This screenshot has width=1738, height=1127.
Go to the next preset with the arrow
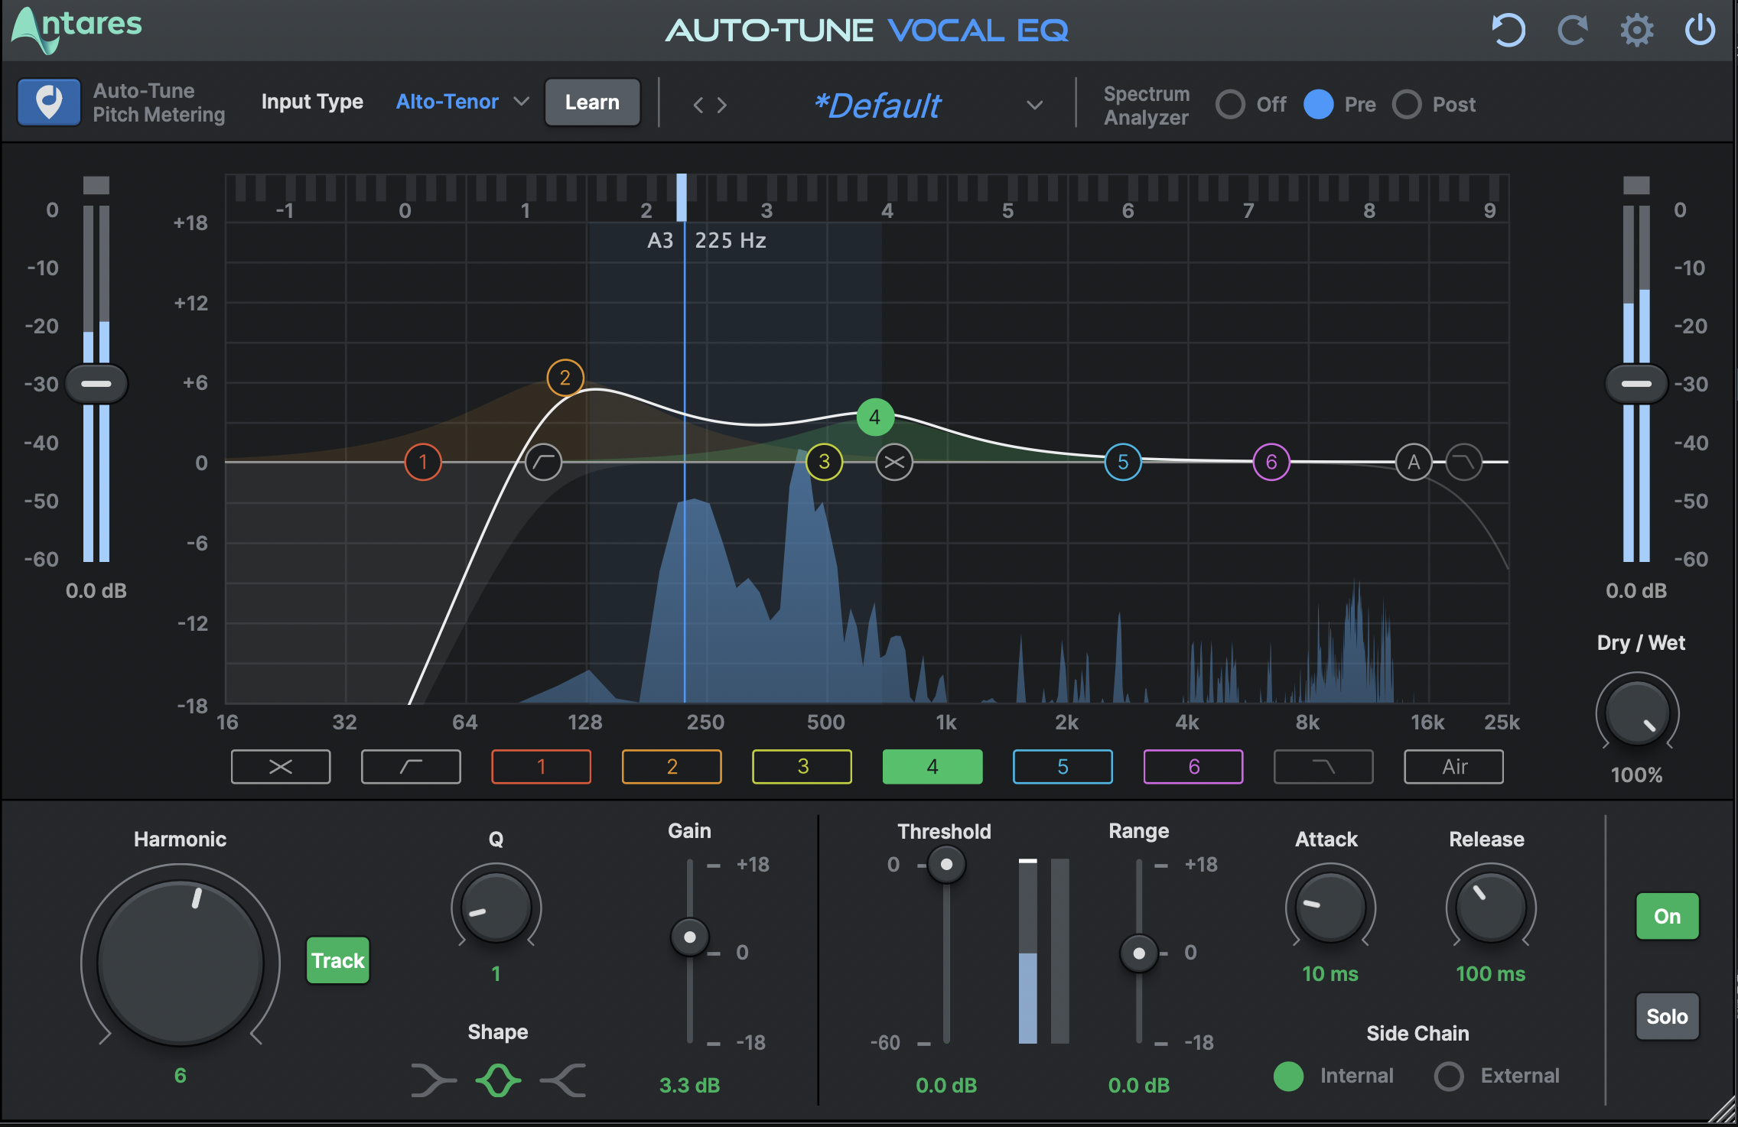722,105
